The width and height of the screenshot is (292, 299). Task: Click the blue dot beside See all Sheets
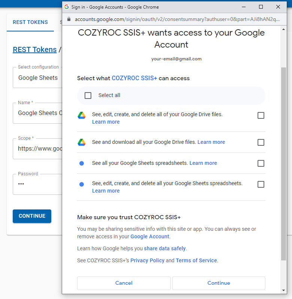pyautogui.click(x=82, y=163)
